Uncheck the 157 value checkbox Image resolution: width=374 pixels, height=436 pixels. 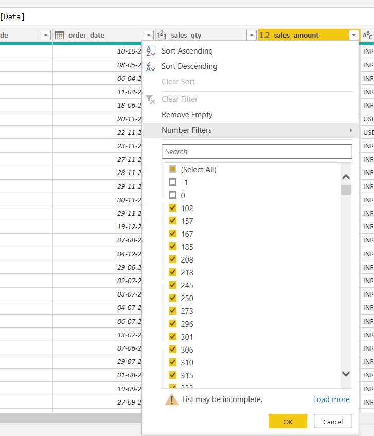[x=172, y=221]
